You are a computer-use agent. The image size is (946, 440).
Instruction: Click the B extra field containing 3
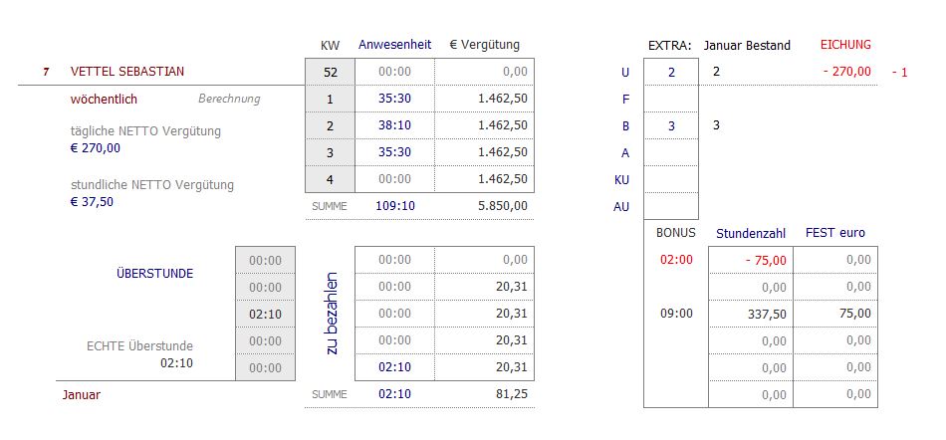pos(671,125)
